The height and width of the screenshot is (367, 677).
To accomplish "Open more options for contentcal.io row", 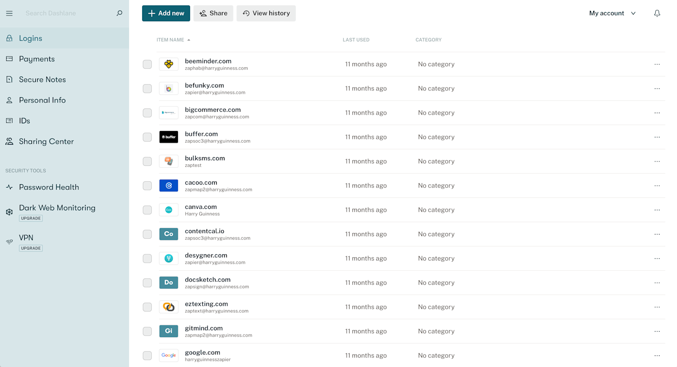I will click(657, 234).
